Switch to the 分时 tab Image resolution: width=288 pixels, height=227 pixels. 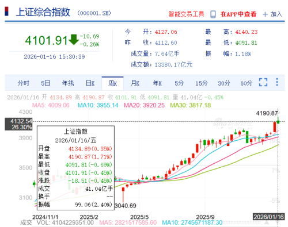(x=24, y=83)
